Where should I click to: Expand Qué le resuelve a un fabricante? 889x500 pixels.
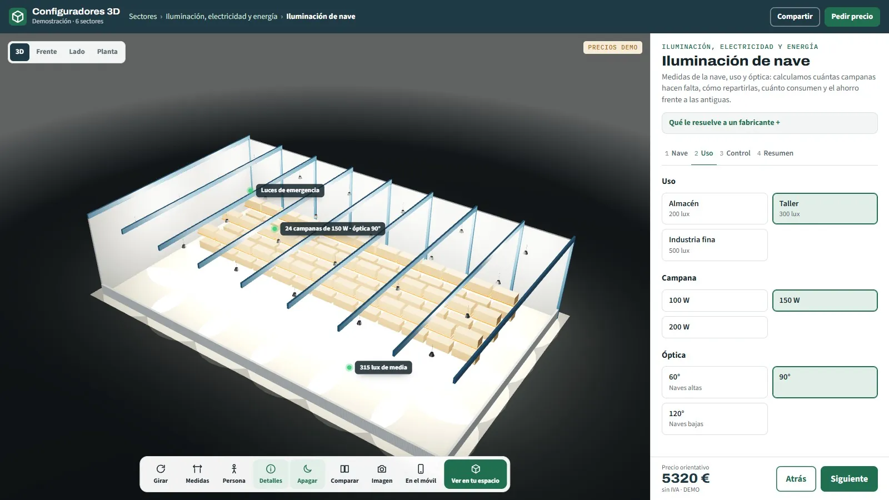[770, 123]
